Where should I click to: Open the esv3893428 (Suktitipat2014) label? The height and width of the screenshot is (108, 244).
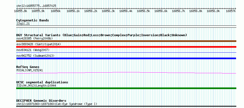(39, 44)
